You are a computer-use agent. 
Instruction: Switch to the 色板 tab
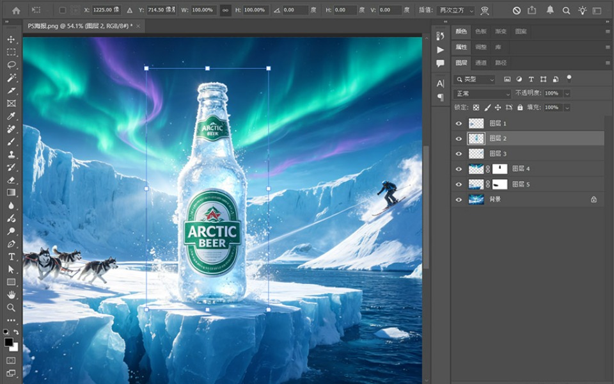[481, 31]
